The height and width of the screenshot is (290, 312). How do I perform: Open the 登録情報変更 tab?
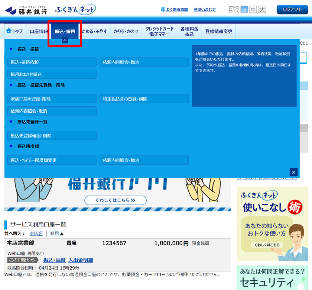pyautogui.click(x=219, y=31)
